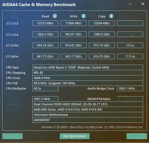Select the L3 Cache latency 11.5 ns
The height and width of the screenshot is (143, 149).
(130, 56)
